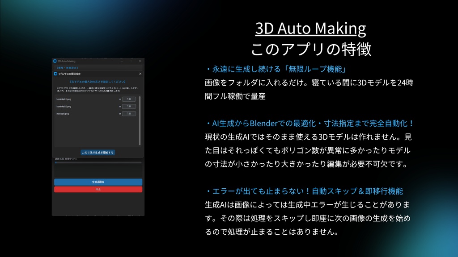Click the dialog file list scrollbar
This screenshot has width=458, height=257.
click(x=140, y=120)
